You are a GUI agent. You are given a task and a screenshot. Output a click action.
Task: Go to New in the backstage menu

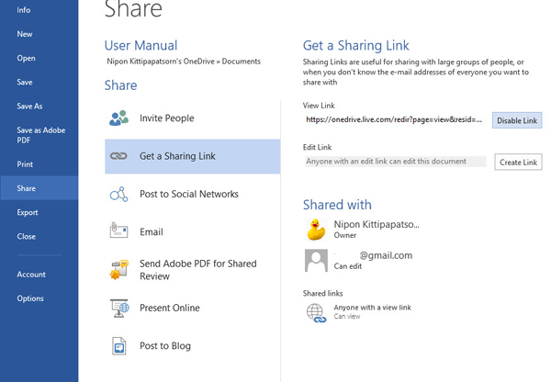pos(25,34)
